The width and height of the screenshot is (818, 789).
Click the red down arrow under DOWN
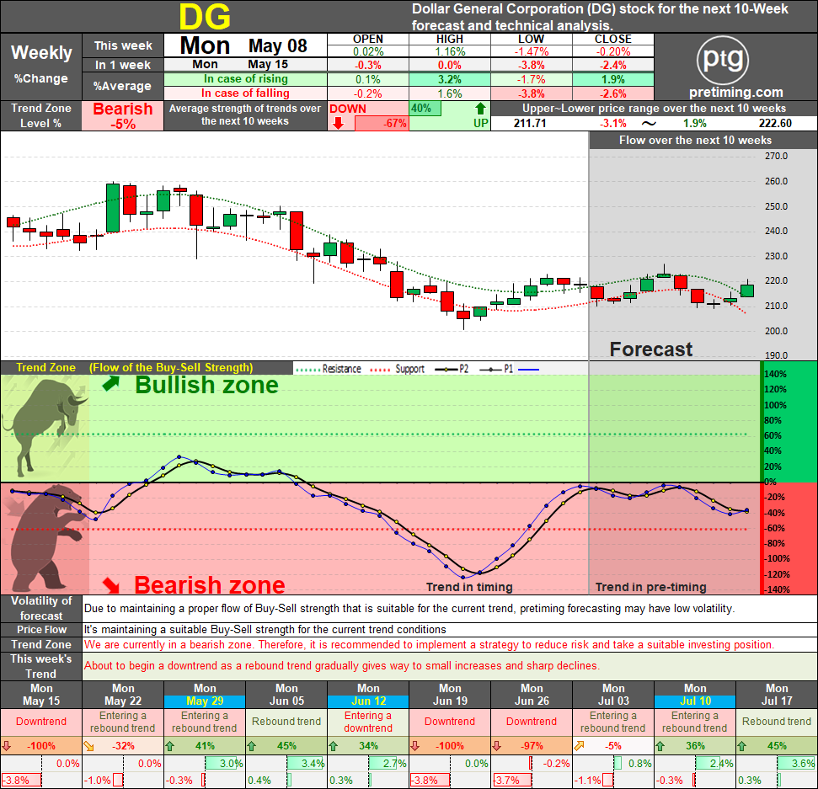pos(338,123)
